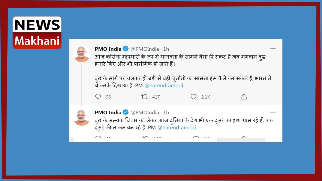Click the 1h timestamp on second tweet

click(x=166, y=112)
